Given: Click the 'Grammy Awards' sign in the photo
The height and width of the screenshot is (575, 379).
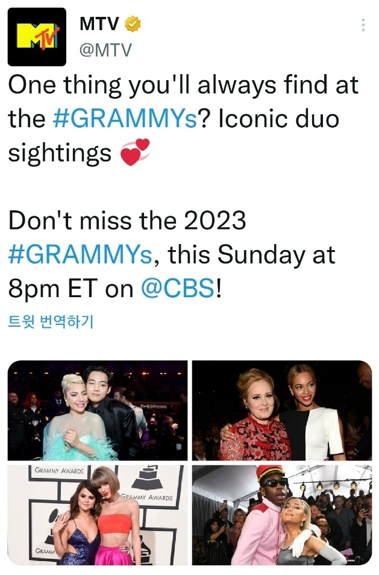Looking at the screenshot, I should pyautogui.click(x=59, y=471).
